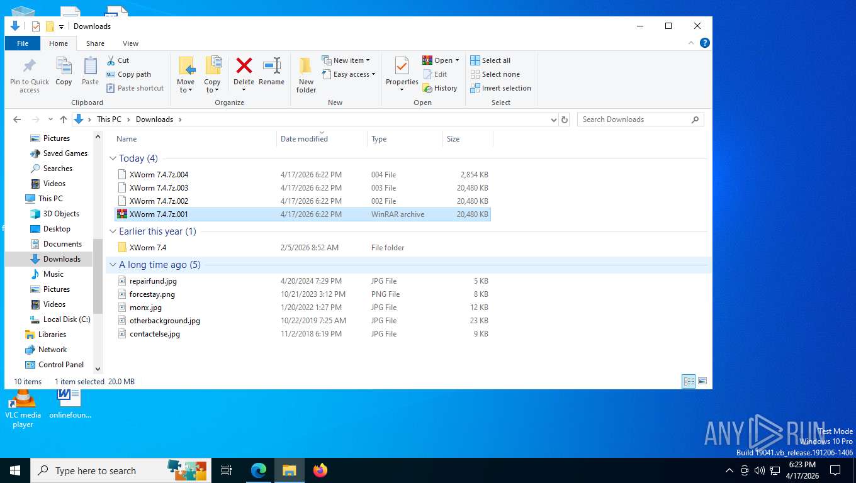The height and width of the screenshot is (483, 856).
Task: Create a New folder
Action: (306, 75)
